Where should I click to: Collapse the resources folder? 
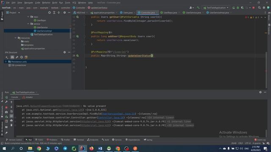[x=16, y=38]
